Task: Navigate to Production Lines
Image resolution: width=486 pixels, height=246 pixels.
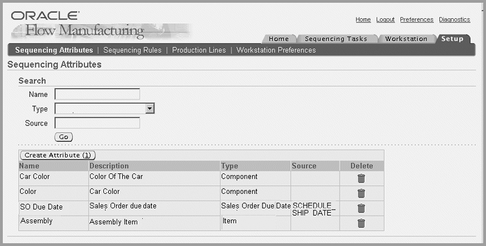Action: coord(199,50)
